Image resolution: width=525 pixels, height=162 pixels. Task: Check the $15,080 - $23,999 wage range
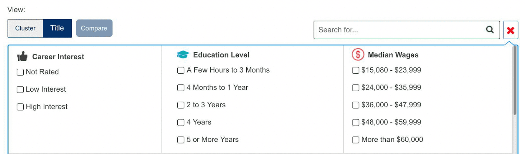pyautogui.click(x=355, y=70)
